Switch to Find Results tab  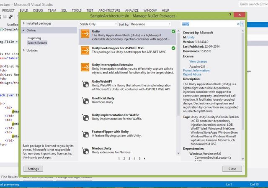(9, 177)
